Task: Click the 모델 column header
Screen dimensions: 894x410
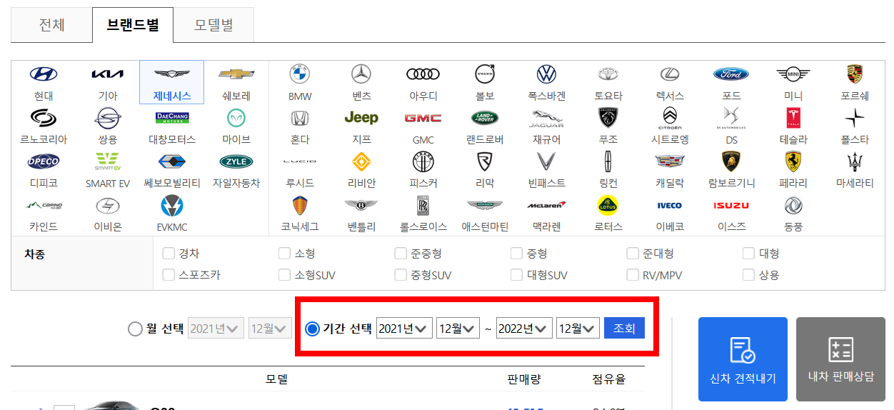Action: point(276,379)
